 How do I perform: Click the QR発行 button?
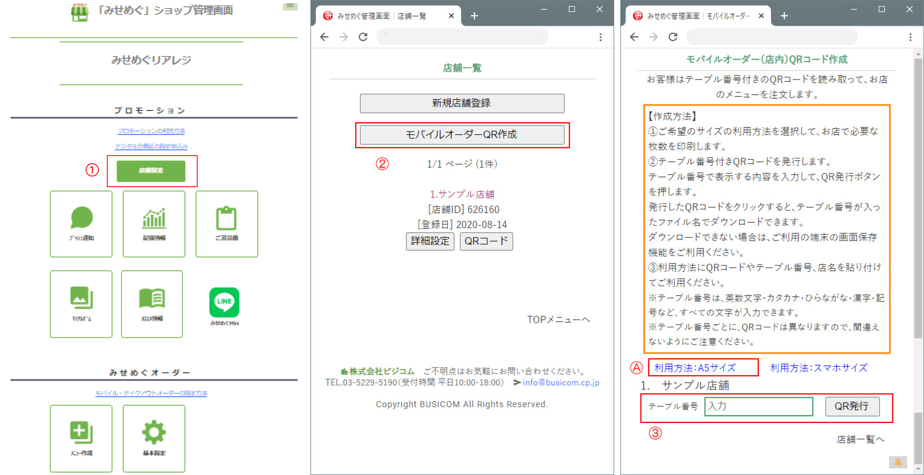(852, 406)
